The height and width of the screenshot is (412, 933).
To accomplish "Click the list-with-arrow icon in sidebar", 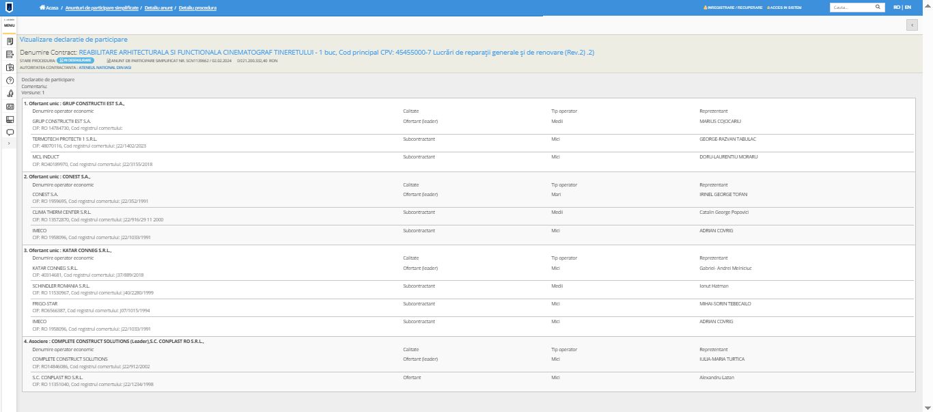I will (x=10, y=55).
